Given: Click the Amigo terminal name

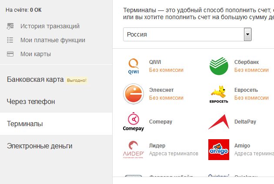Looking at the screenshot, I should 242,146.
